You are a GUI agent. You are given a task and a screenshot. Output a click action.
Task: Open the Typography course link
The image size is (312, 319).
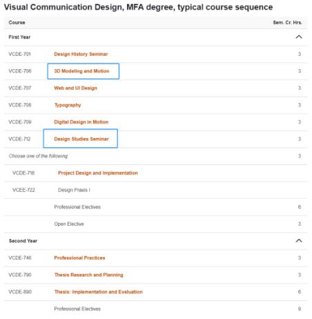[x=68, y=105]
